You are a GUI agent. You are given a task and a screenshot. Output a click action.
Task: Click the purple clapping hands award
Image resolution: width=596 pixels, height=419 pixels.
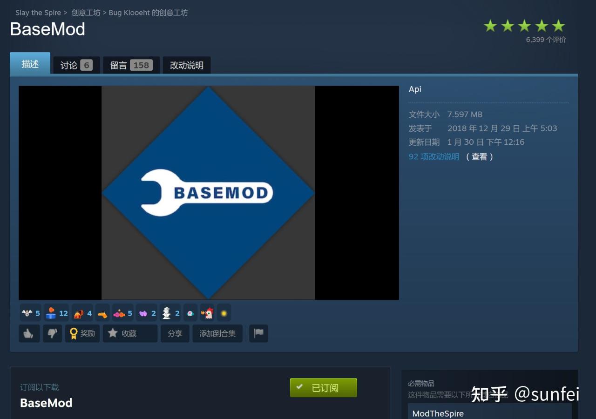pos(147,313)
